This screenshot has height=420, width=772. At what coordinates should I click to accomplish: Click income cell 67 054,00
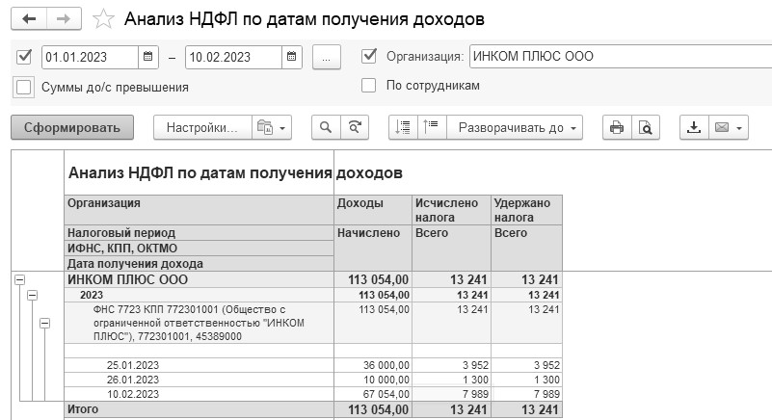(x=373, y=394)
